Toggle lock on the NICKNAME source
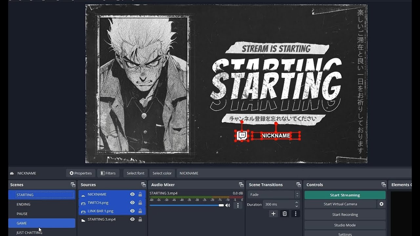 click(140, 194)
